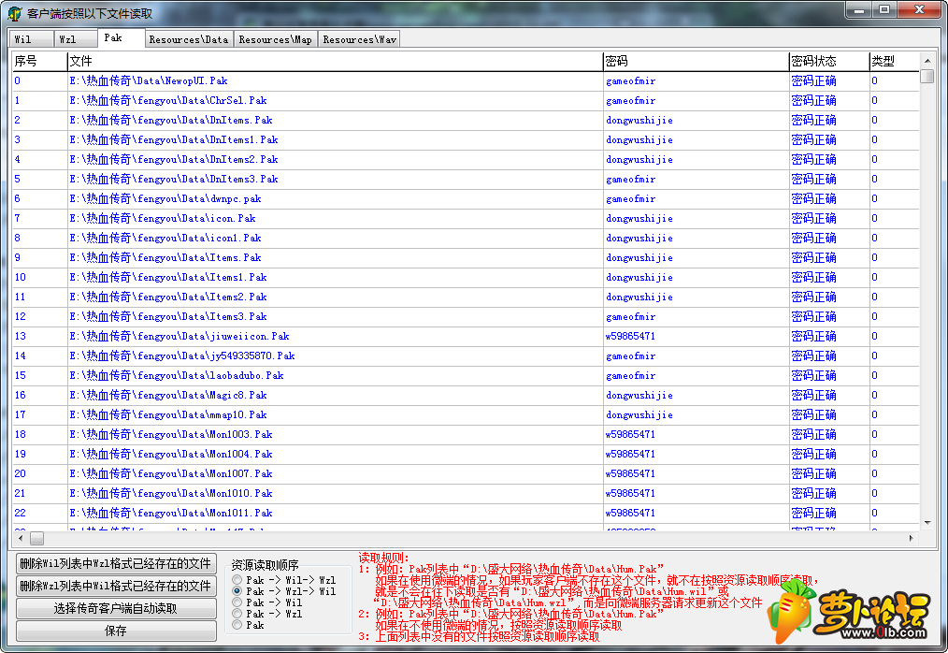Viewport: 948px width, 653px height.
Task: Click the horizontal scrollbar right arrow
Action: [912, 538]
